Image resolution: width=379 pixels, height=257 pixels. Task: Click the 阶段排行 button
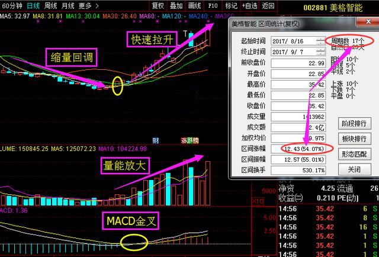point(354,123)
